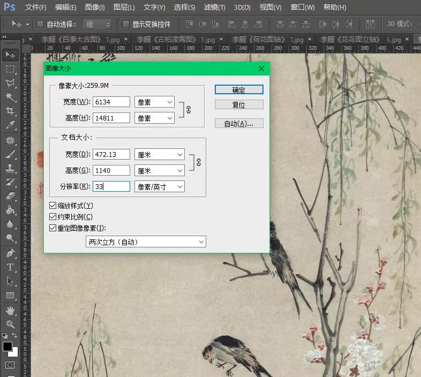
Task: Open the 窗口 menu
Action: tap(303, 7)
